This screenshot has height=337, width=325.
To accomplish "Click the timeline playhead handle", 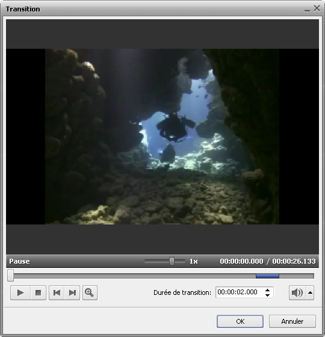I will (11, 276).
